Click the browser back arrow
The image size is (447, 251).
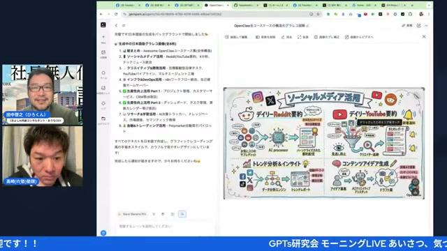click(101, 14)
